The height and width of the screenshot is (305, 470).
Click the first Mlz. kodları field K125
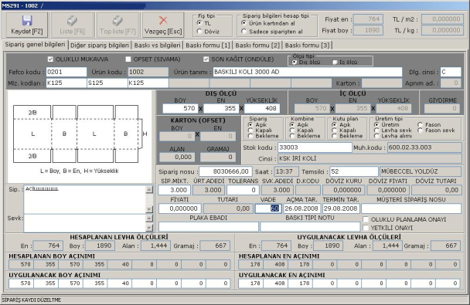pos(66,83)
